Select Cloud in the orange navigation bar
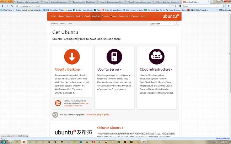Image resolution: width=231 pixels, height=144 pixels. [87, 16]
